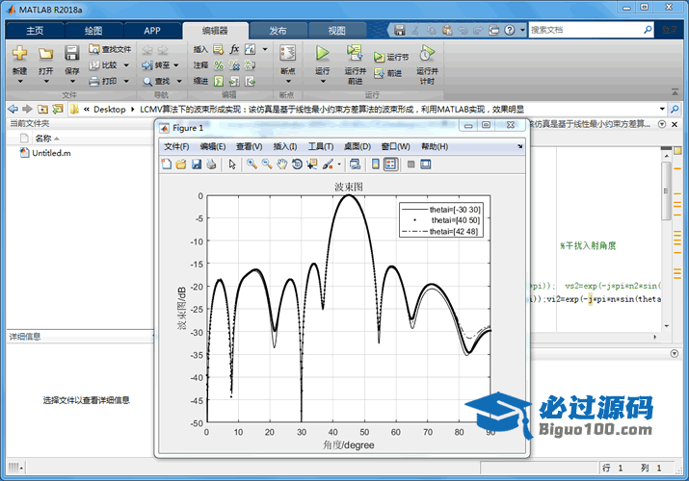Open the dropdown arrow under New (新建)
Viewport: 689px width, 481px height.
click(x=20, y=82)
